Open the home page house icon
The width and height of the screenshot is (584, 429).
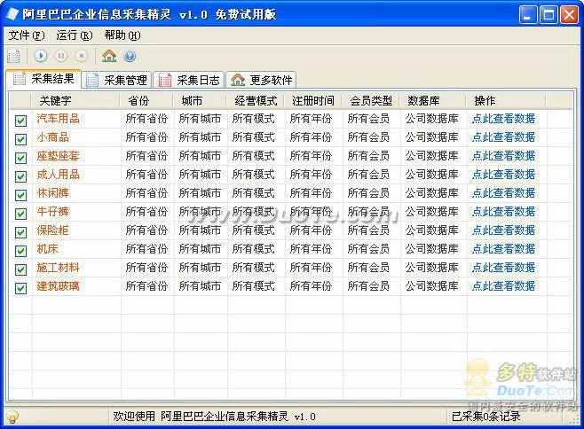tap(109, 56)
